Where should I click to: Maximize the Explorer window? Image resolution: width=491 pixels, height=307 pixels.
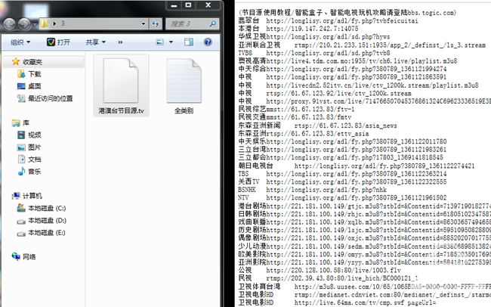(x=188, y=5)
